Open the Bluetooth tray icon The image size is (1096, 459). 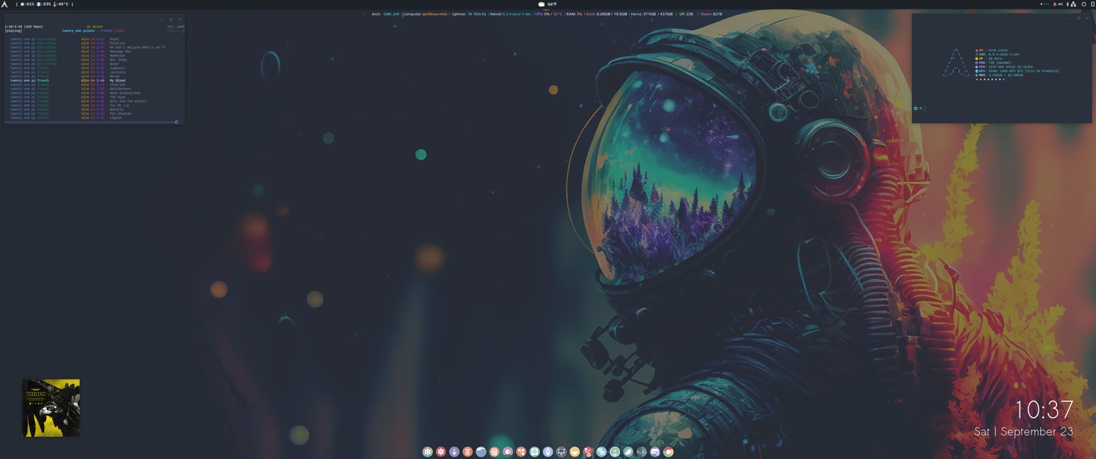[1067, 4]
